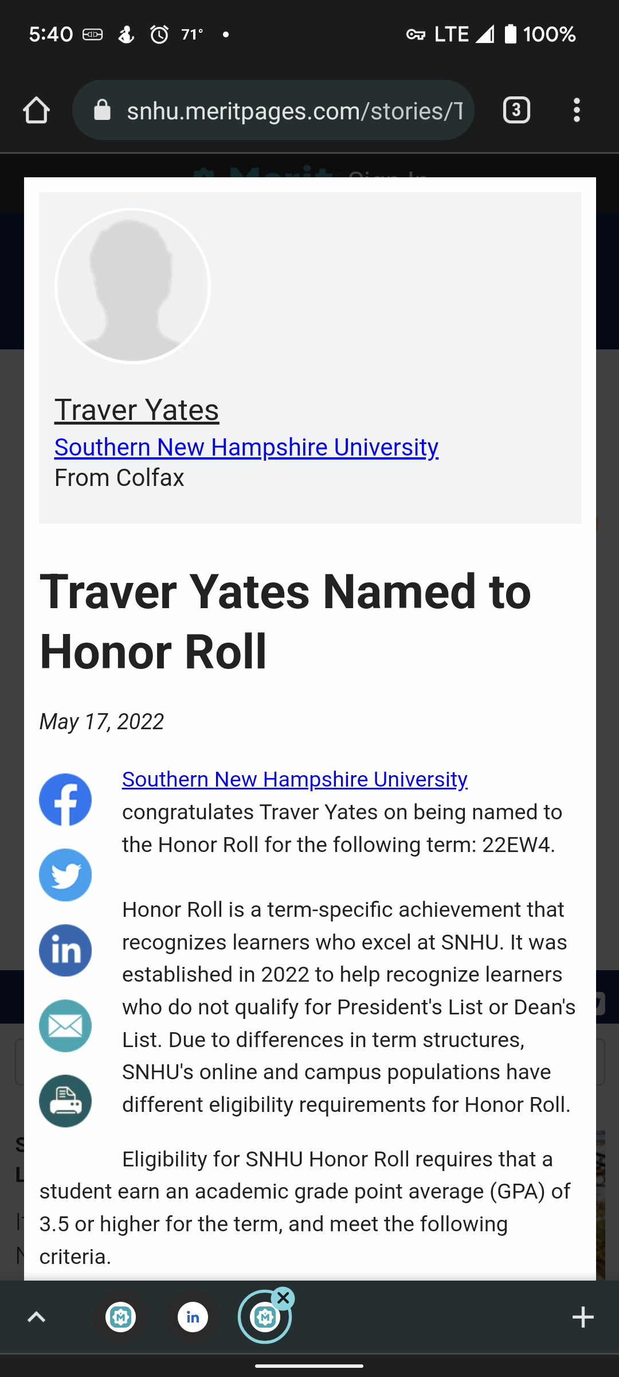
Task: Share story on Twitter
Action: [65, 875]
